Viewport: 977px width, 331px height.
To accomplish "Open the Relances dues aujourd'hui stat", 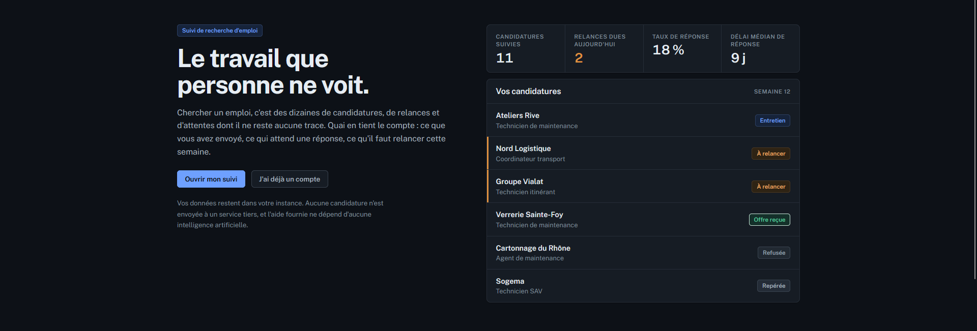I will (604, 49).
